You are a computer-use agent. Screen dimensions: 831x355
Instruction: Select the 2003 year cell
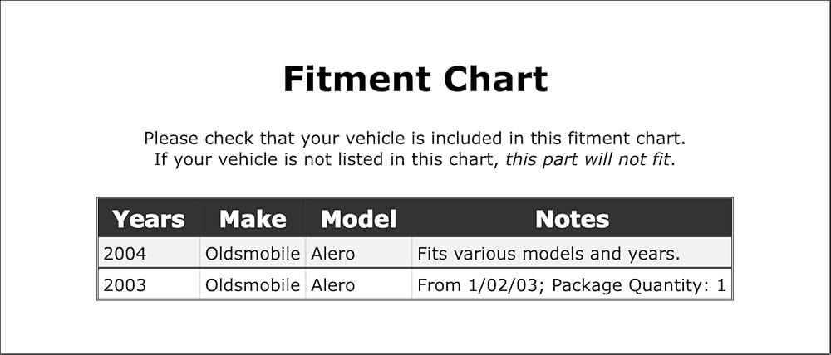pyautogui.click(x=125, y=285)
